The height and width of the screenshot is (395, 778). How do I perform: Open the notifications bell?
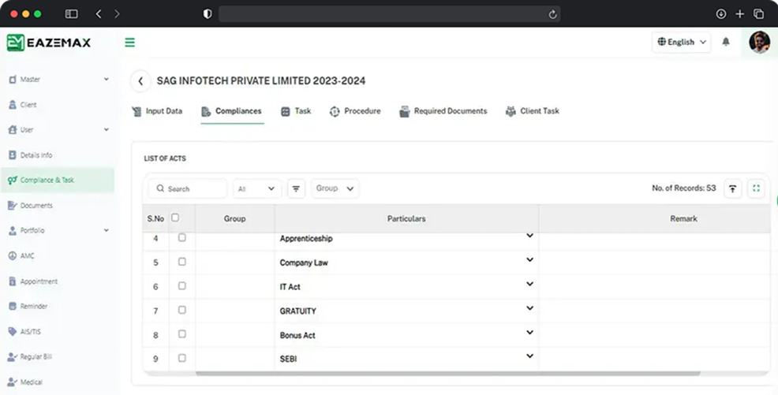click(726, 42)
